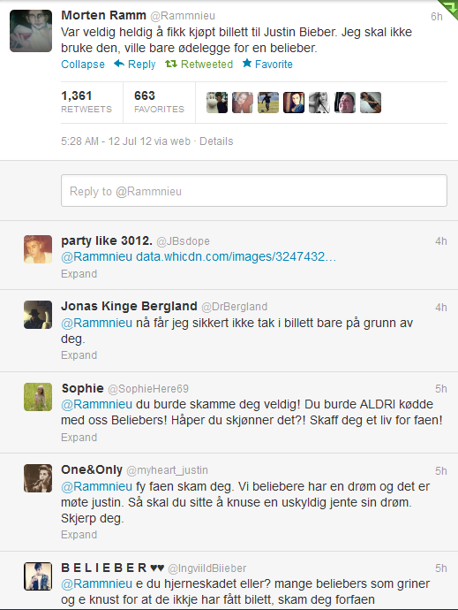This screenshot has height=610, width=458.
Task: Click the Reply arrow icon
Action: coord(119,64)
